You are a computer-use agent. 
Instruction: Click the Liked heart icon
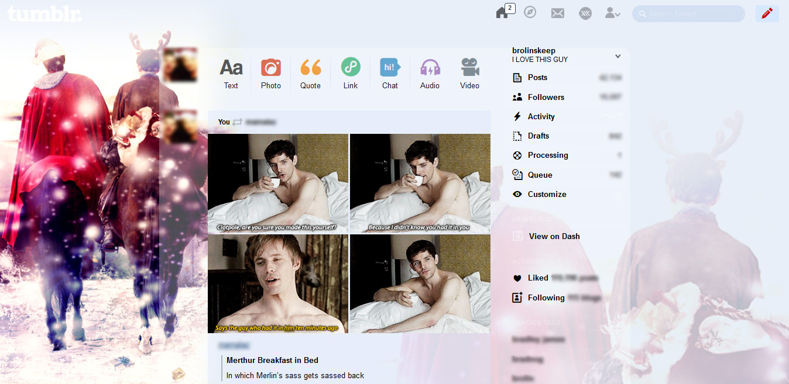(517, 278)
